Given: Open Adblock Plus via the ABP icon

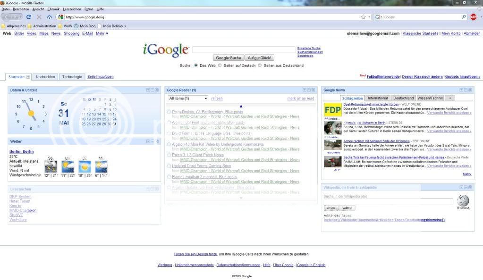Looking at the screenshot, I should coord(474,17).
